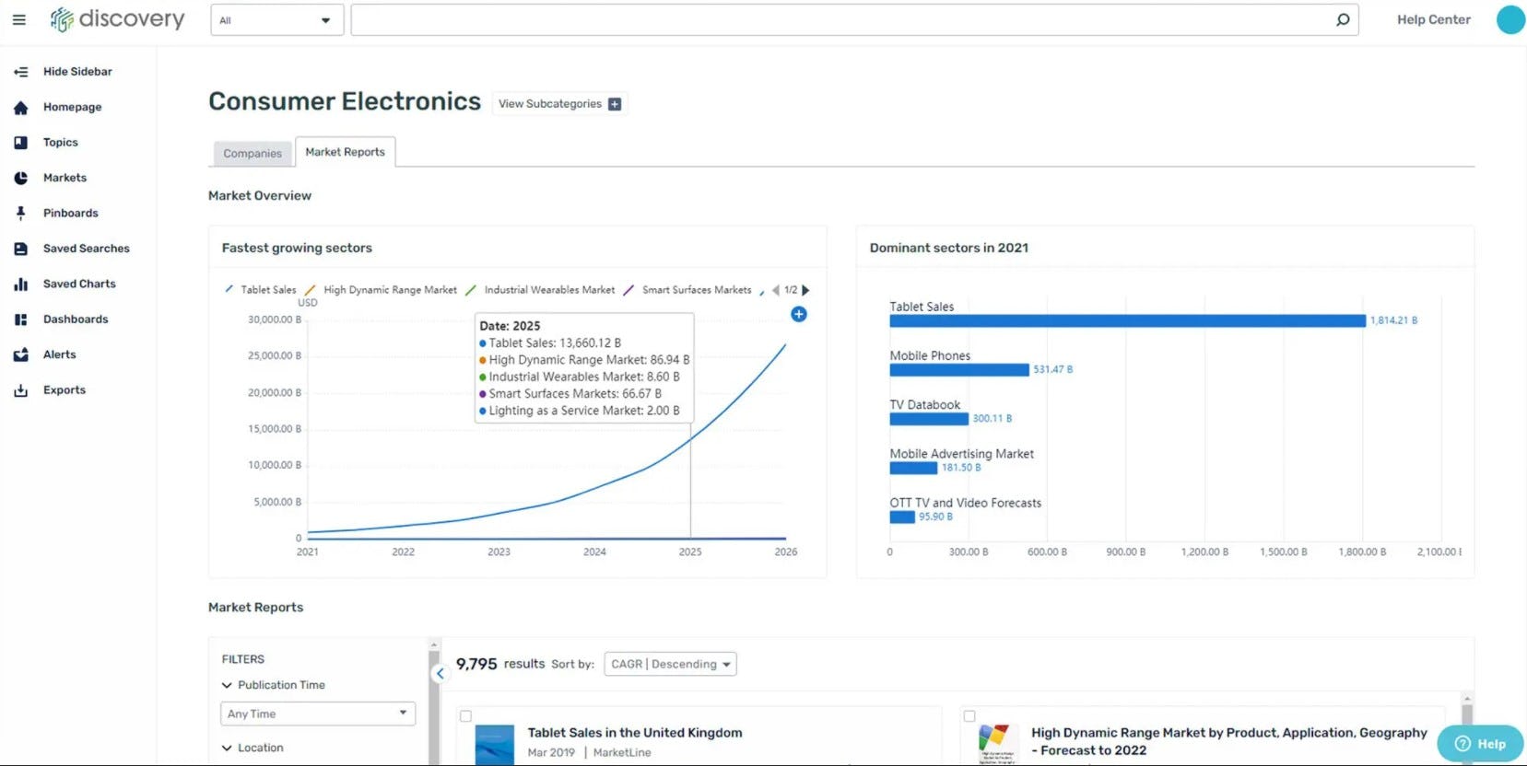This screenshot has height=766, width=1527.
Task: Click into the main search field
Action: point(839,20)
